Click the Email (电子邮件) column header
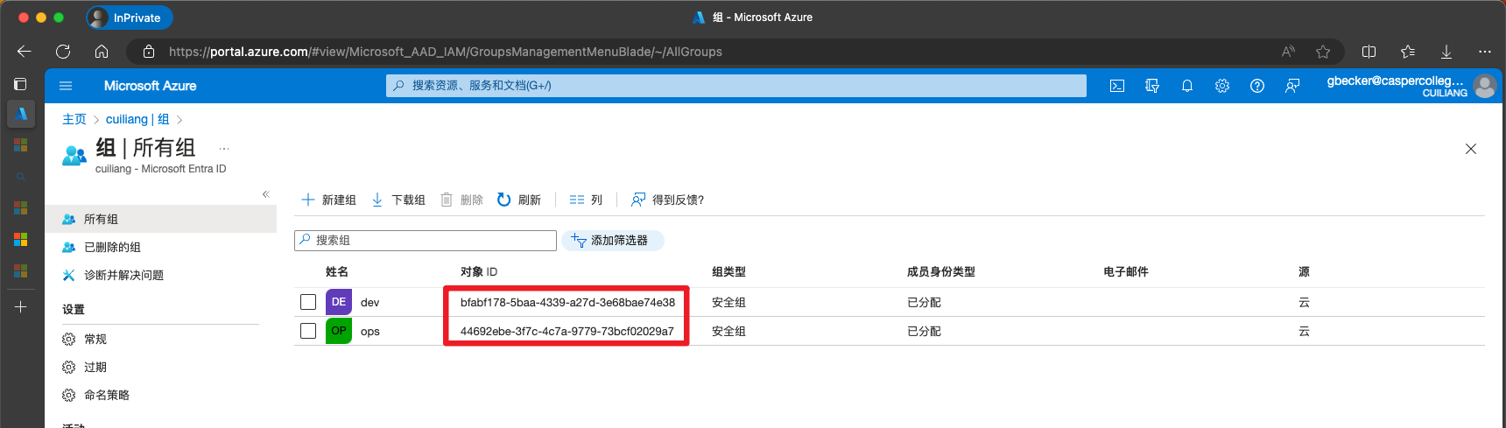1506x428 pixels. click(1126, 272)
